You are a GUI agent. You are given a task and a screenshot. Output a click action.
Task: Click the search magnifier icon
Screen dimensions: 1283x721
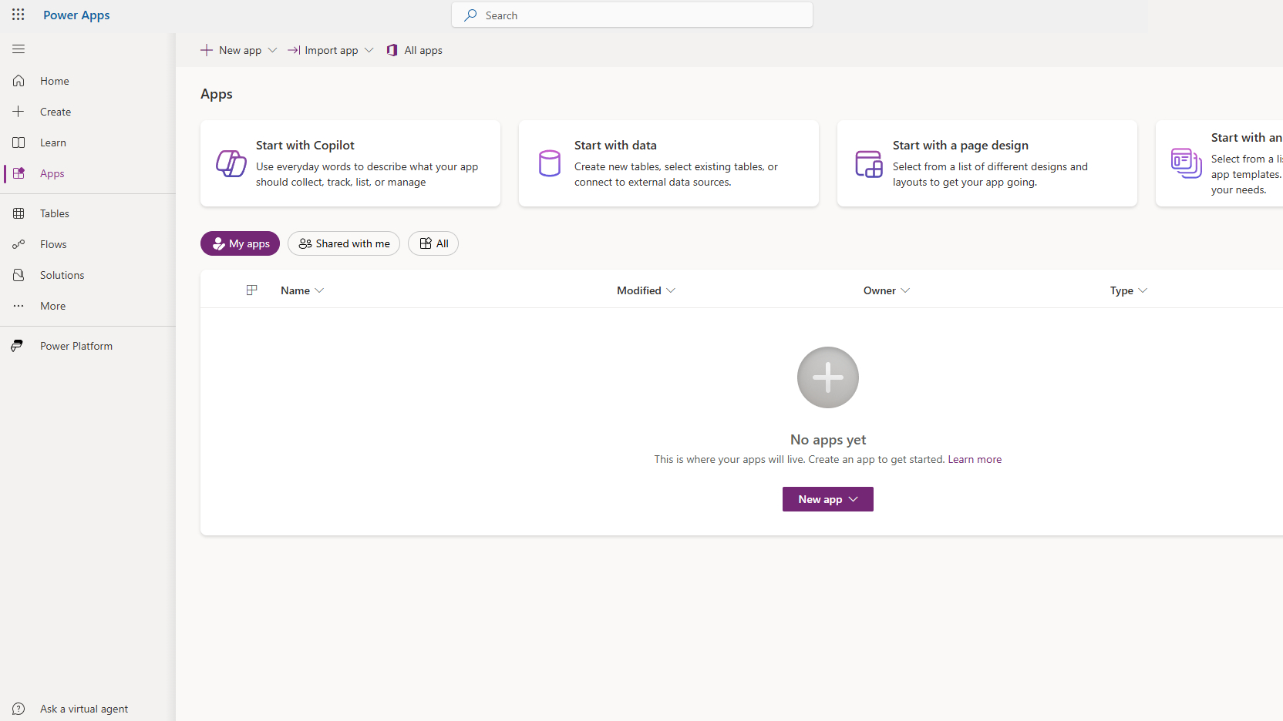[470, 15]
